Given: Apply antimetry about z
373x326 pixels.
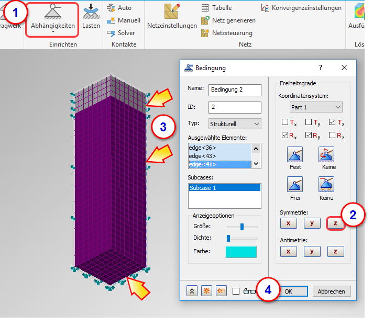Looking at the screenshot, I should [x=335, y=251].
